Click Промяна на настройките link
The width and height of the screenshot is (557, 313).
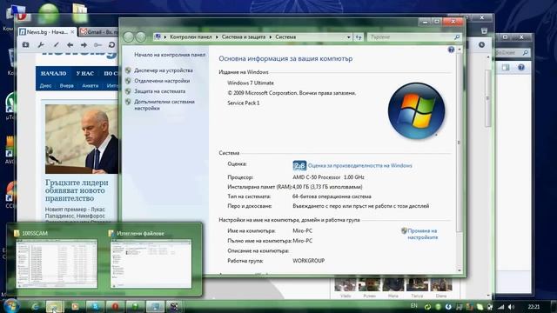(423, 234)
